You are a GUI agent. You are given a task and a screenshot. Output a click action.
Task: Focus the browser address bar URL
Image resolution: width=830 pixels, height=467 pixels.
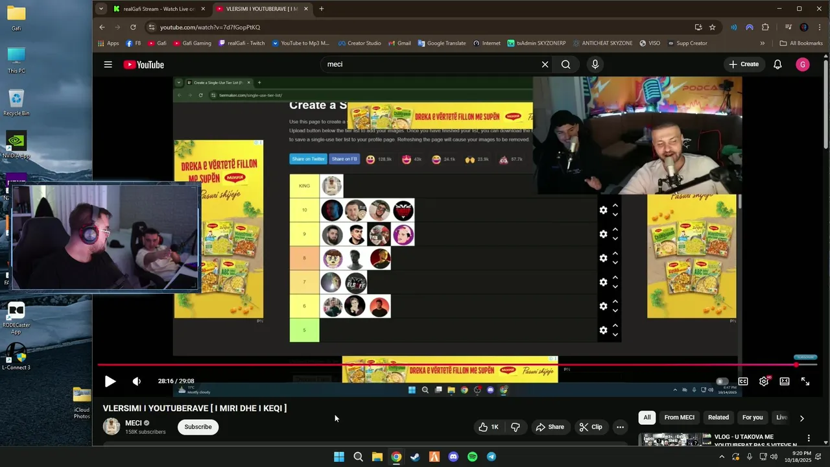pyautogui.click(x=210, y=27)
